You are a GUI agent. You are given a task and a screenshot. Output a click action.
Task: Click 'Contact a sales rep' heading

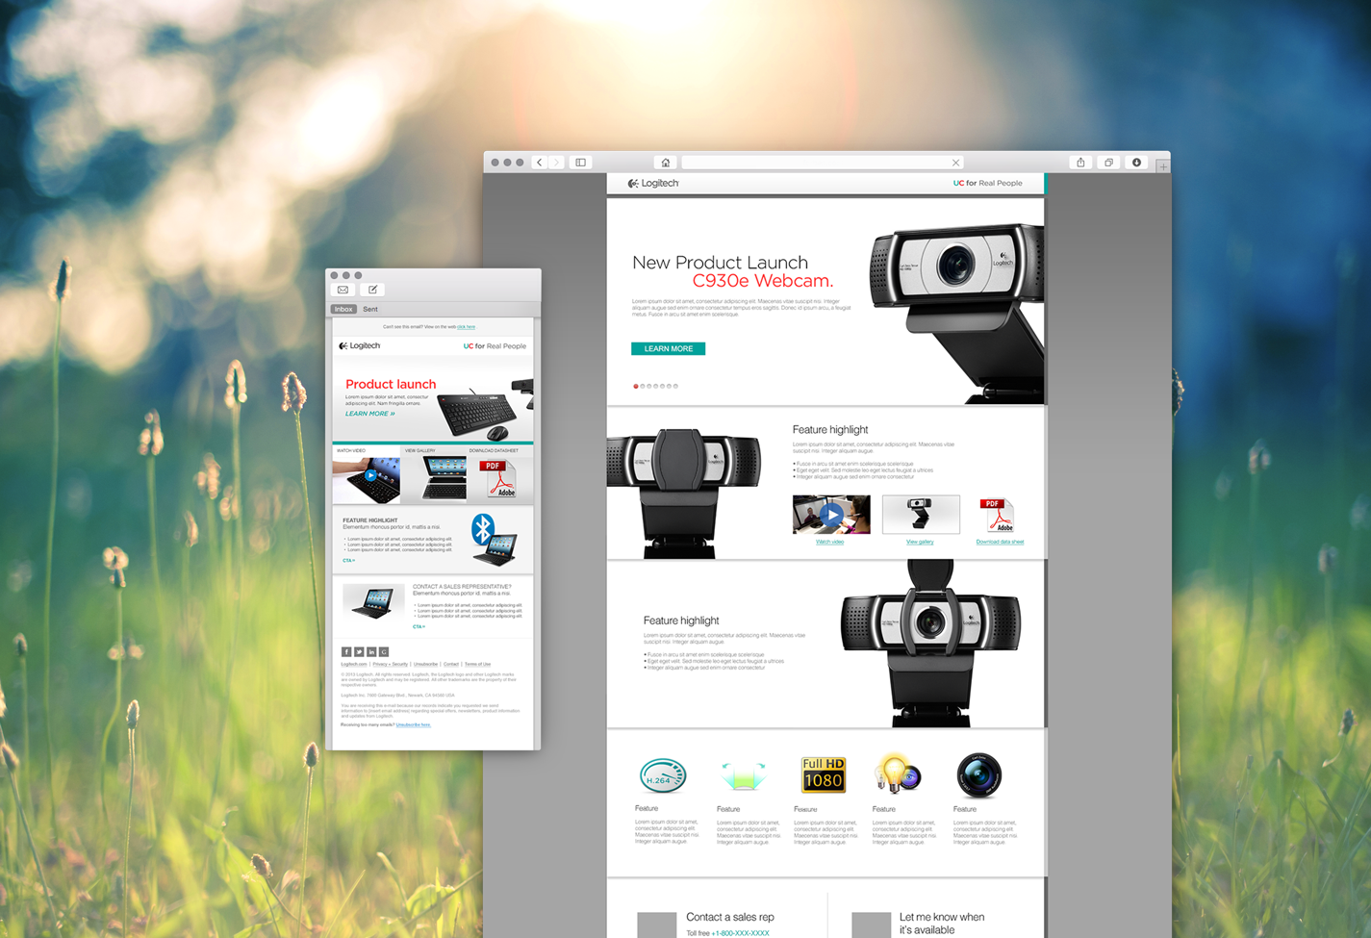730,917
